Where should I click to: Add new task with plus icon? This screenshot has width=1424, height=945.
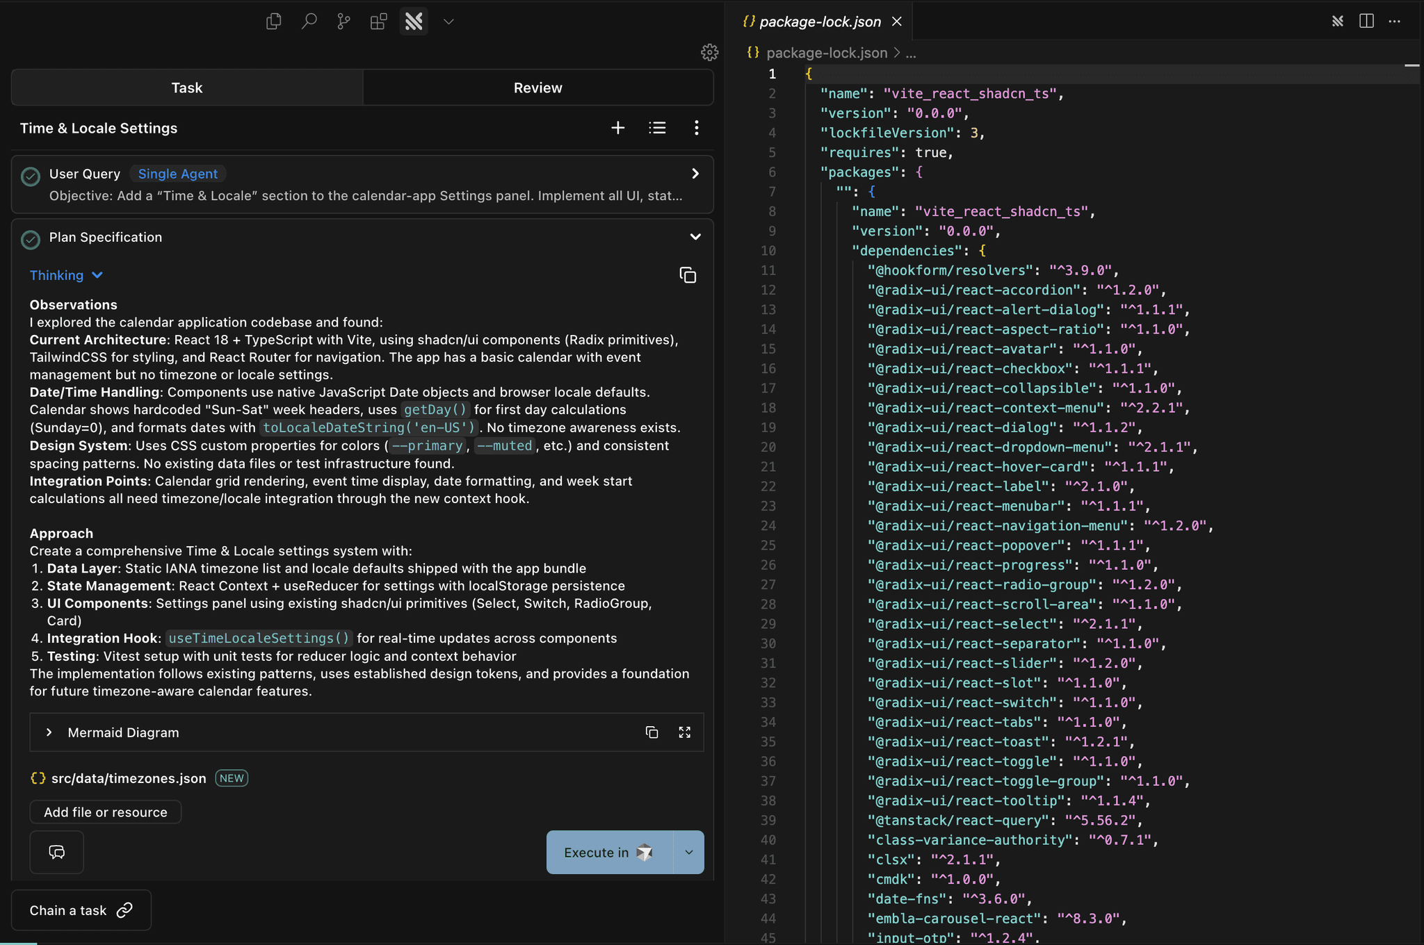(617, 128)
